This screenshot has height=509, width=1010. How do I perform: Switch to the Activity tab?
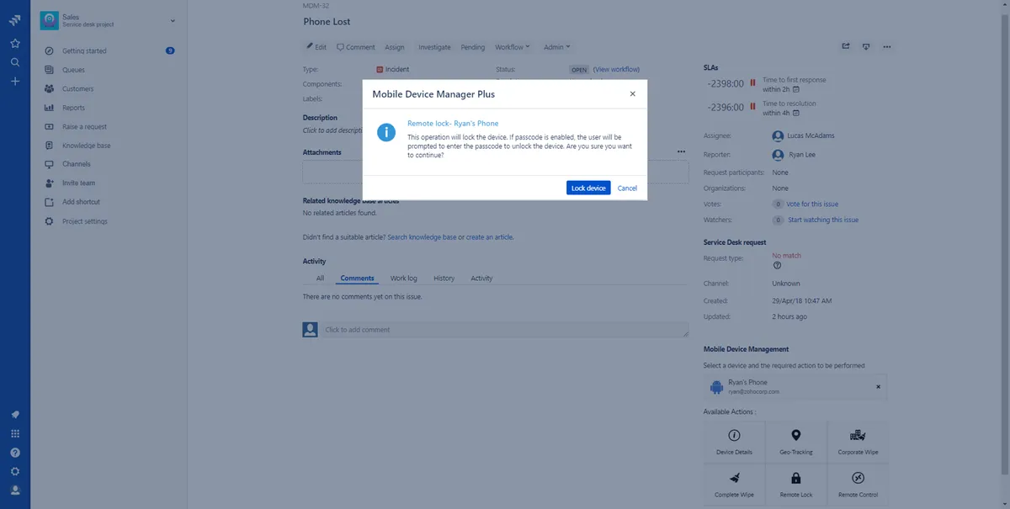(x=481, y=278)
